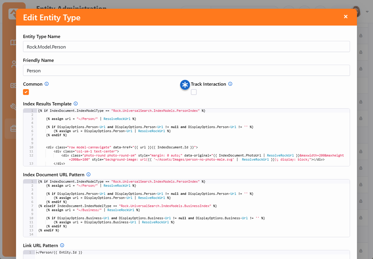The width and height of the screenshot is (373, 259).
Task: Show info tooltip next to Common
Action: (47, 84)
